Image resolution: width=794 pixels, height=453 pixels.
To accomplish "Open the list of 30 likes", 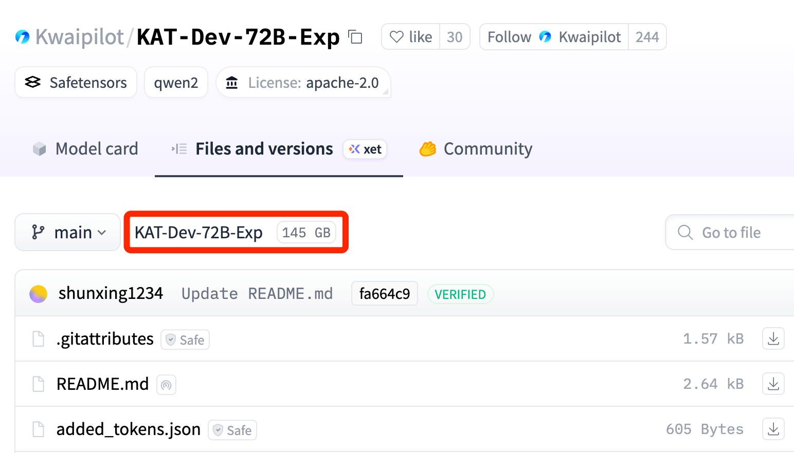I will click(455, 37).
